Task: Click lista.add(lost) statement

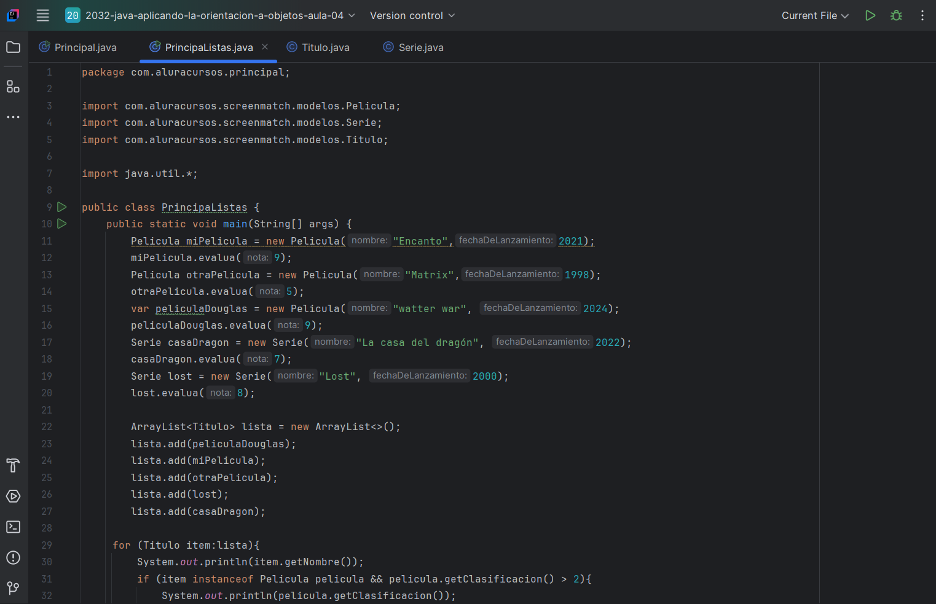Action: [179, 495]
